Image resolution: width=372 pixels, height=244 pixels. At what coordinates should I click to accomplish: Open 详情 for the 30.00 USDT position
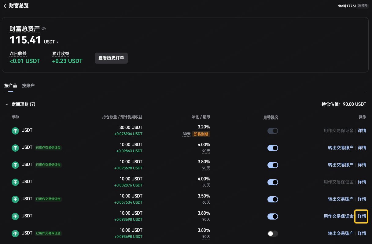tap(362, 131)
